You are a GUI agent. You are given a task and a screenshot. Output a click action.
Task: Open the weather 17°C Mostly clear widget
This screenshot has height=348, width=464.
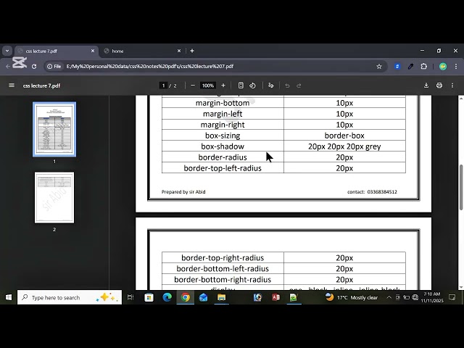[x=351, y=297]
